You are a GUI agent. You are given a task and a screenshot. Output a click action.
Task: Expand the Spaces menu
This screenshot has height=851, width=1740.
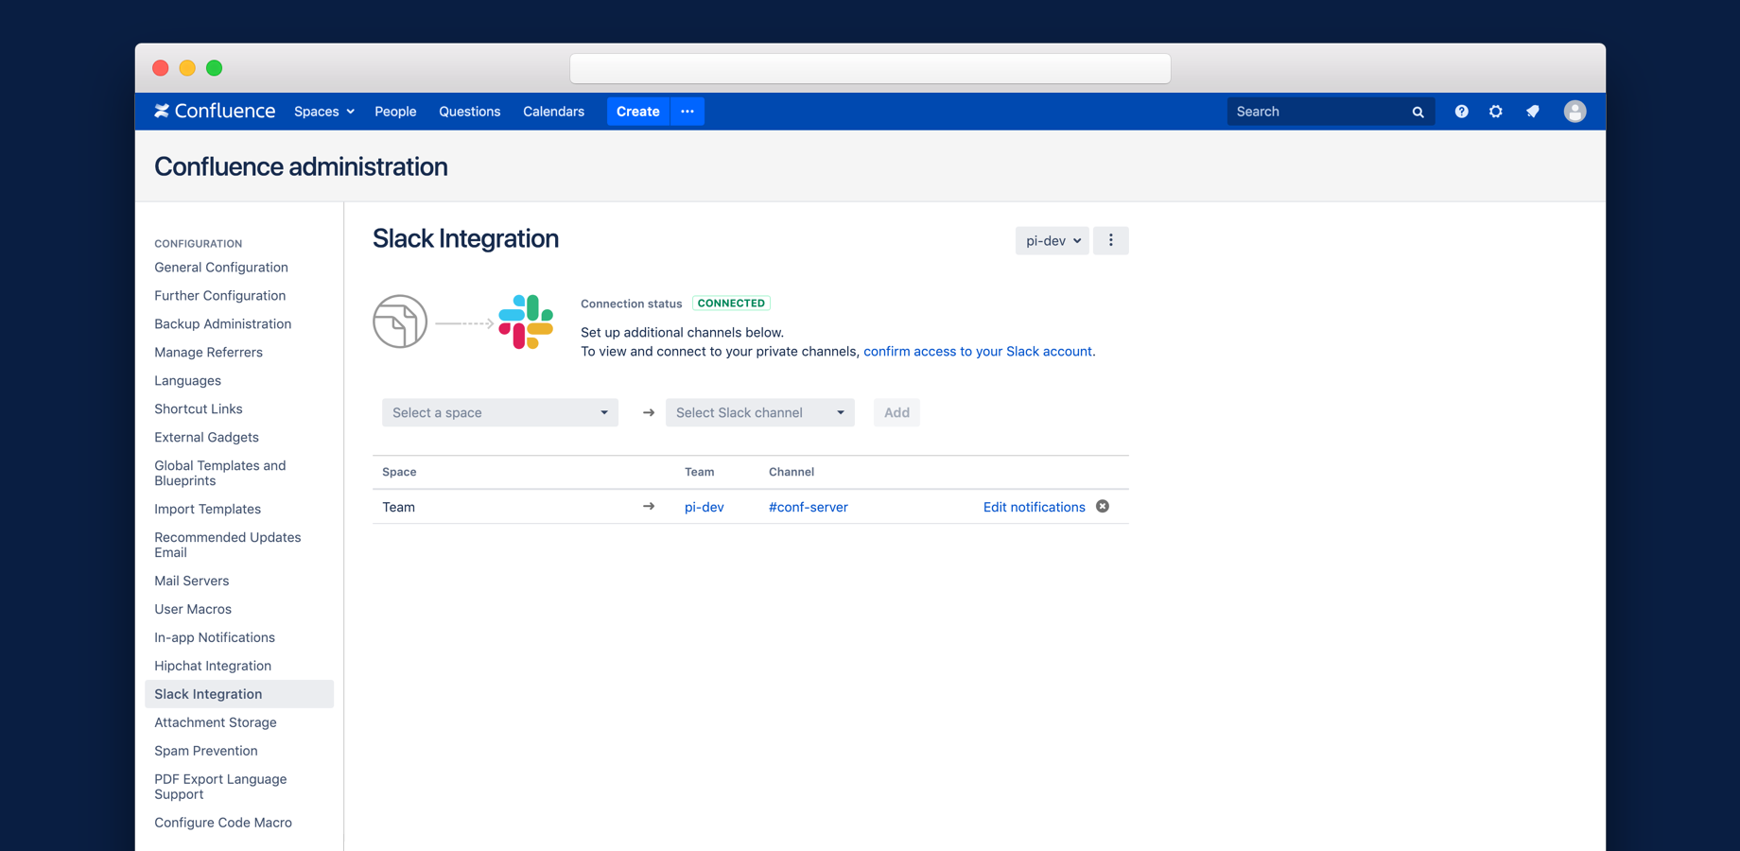point(324,112)
